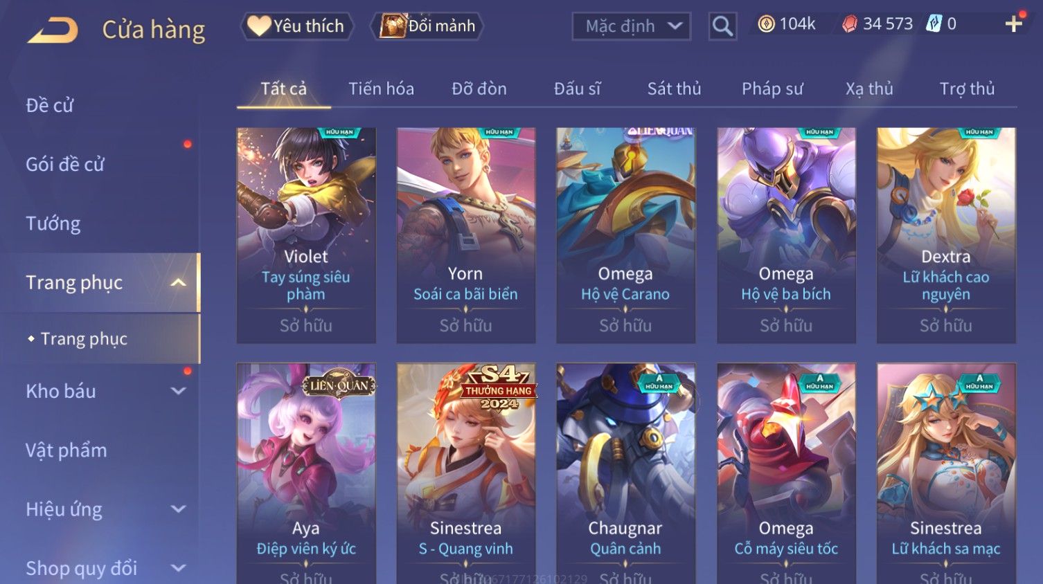
Task: Expand Shop quy đổi section
Action: coord(178,568)
